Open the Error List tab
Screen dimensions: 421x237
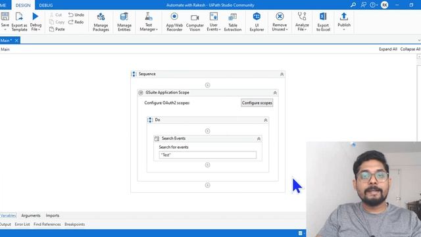(x=22, y=224)
